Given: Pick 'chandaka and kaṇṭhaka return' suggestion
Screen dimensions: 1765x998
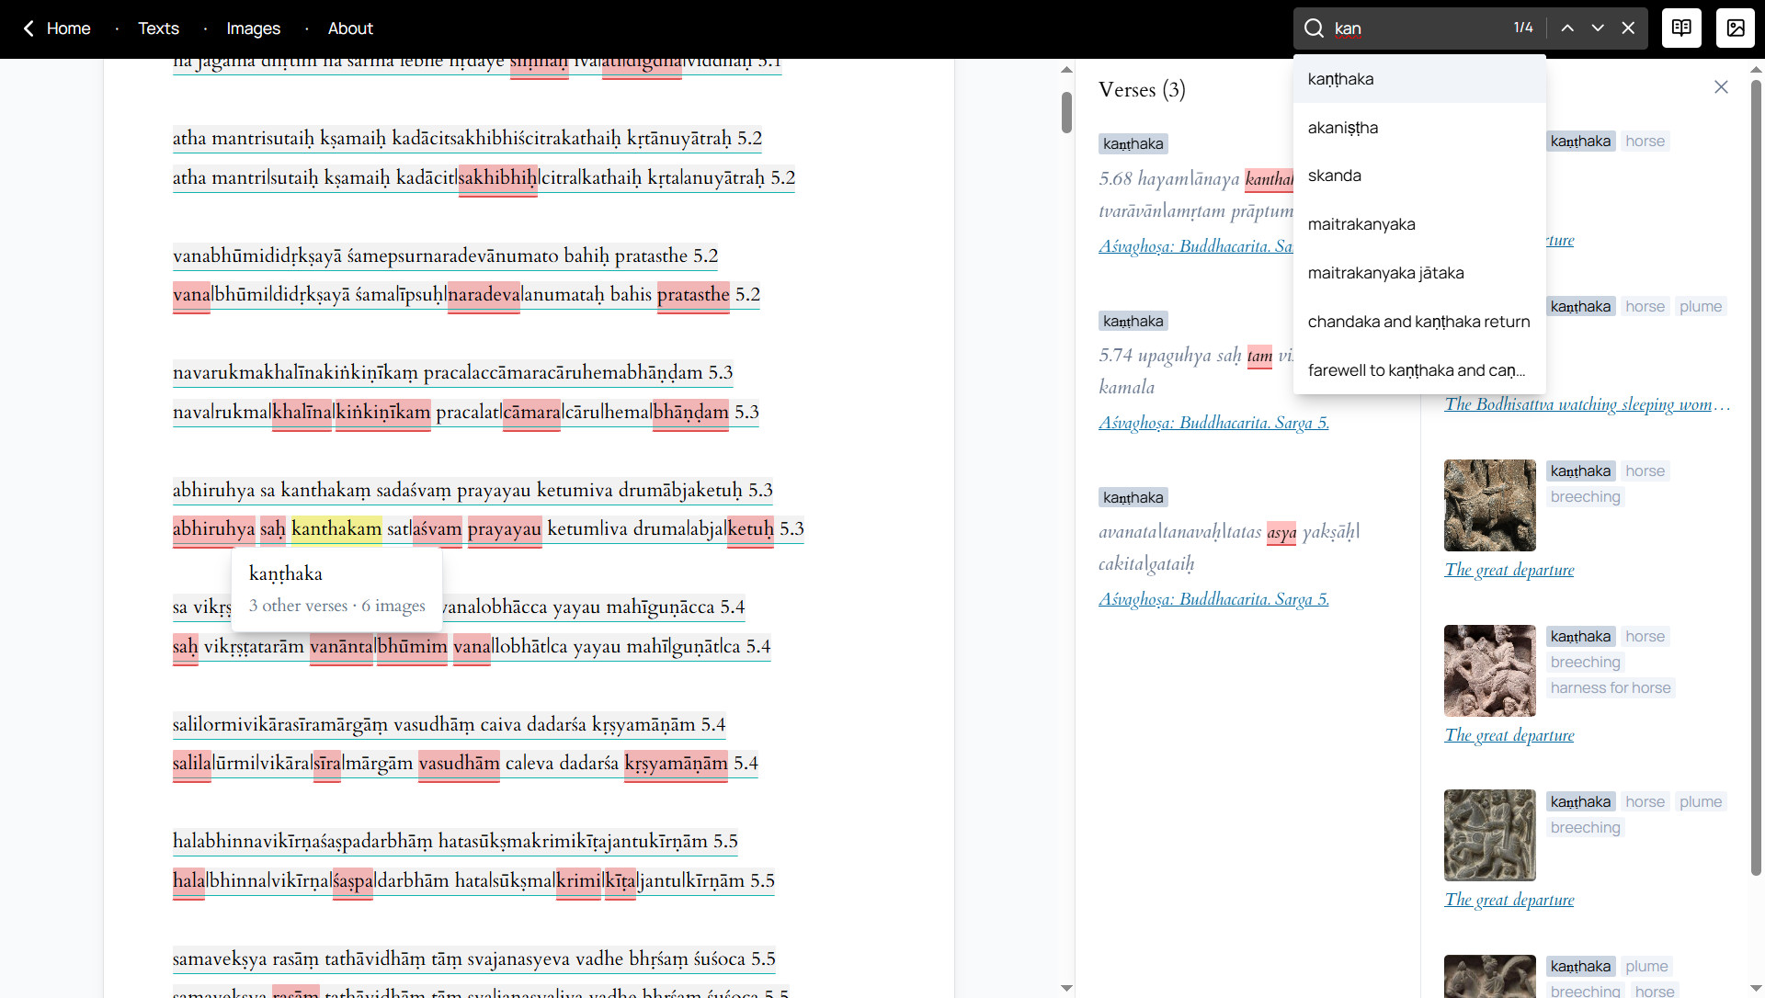Looking at the screenshot, I should click(1418, 322).
